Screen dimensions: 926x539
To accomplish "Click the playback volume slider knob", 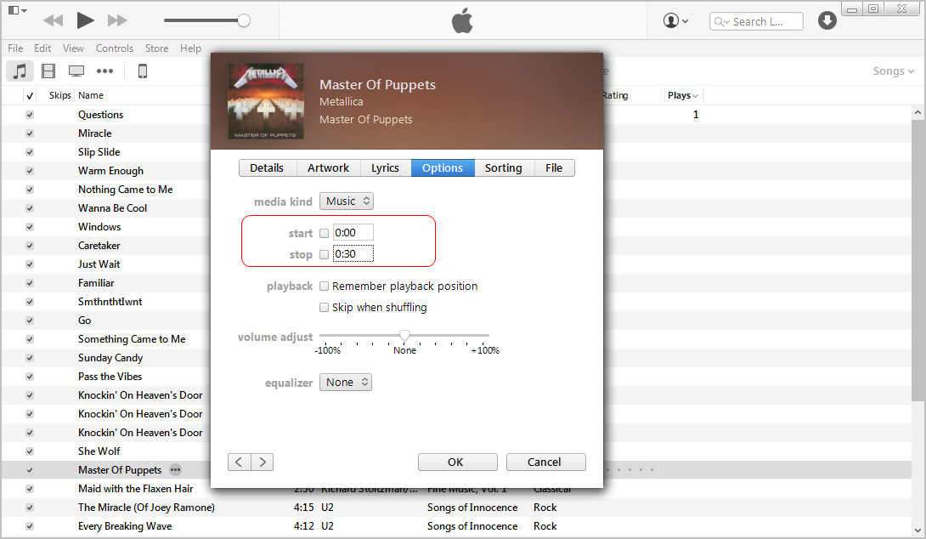I will 244,20.
